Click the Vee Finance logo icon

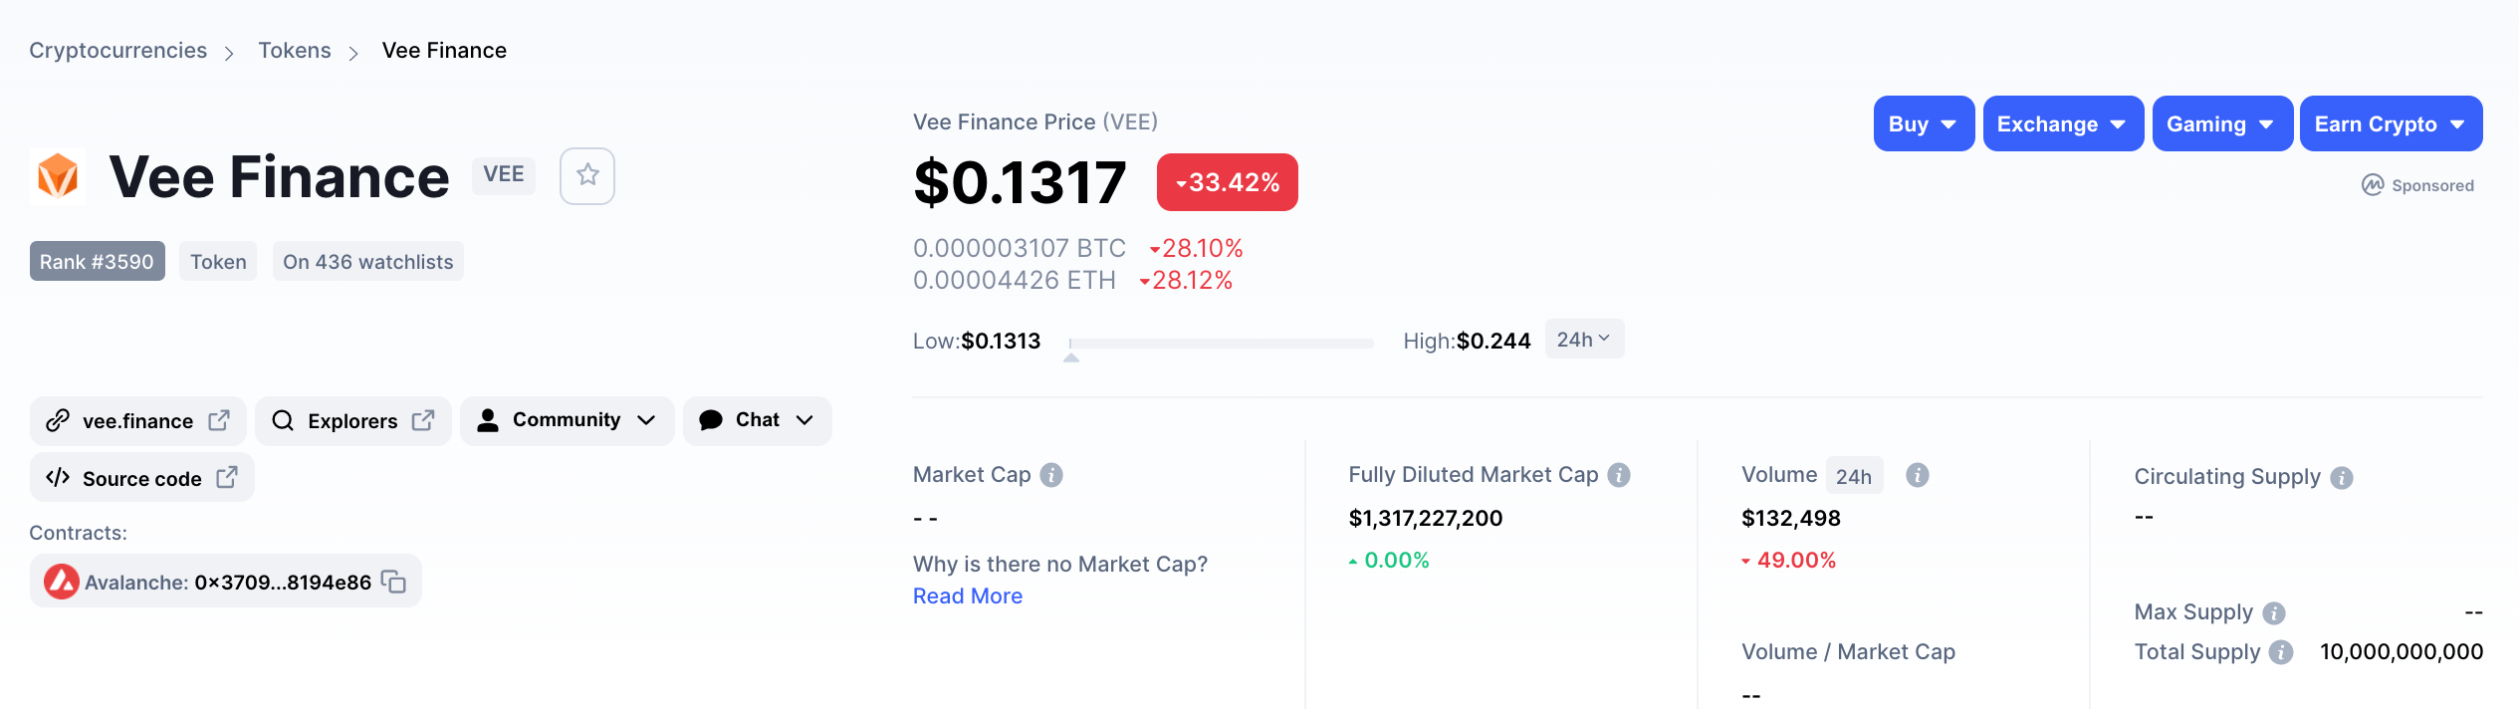[x=58, y=176]
